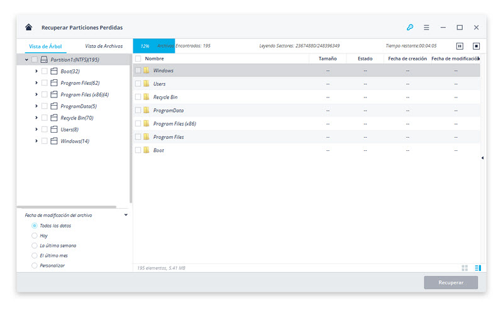Collapse the Fecha de modificación filter panel
The height and width of the screenshot is (310, 503).
click(126, 215)
